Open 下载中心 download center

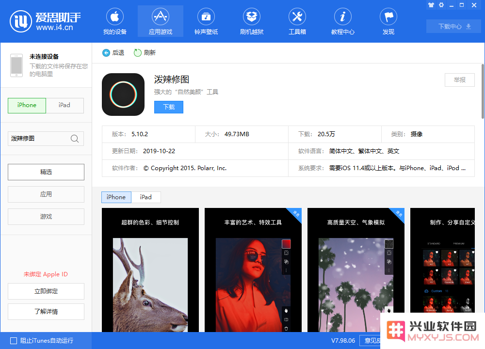pyautogui.click(x=454, y=26)
